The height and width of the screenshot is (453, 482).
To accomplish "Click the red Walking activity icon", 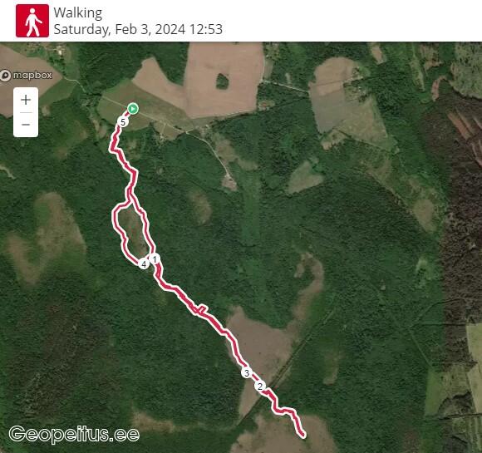I will [32, 21].
